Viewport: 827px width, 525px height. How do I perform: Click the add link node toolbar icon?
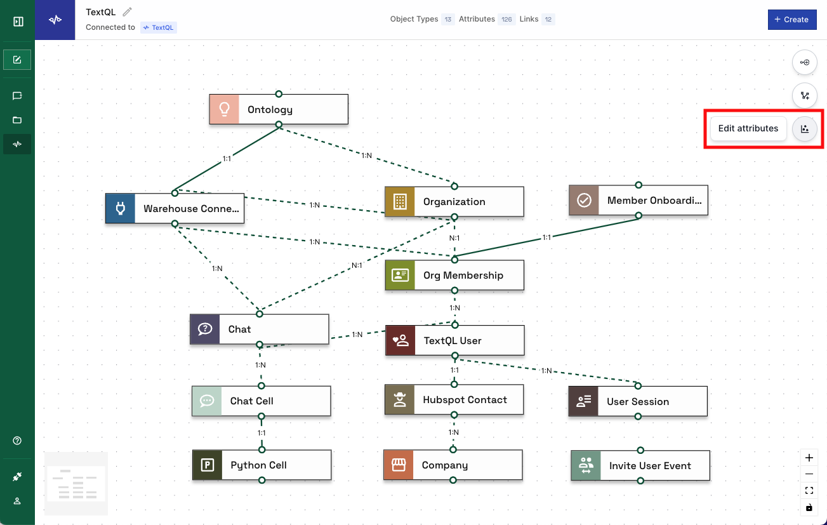(805, 62)
